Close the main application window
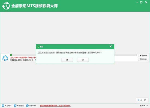 click(146, 2)
